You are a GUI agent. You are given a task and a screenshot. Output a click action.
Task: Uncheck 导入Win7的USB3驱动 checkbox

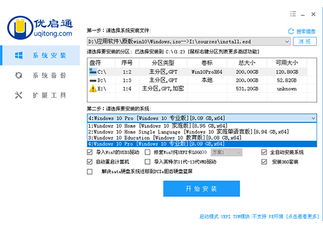90,152
